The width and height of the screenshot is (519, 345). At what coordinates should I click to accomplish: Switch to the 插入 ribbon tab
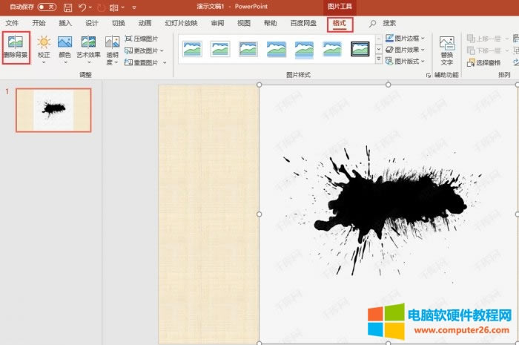pyautogui.click(x=65, y=24)
